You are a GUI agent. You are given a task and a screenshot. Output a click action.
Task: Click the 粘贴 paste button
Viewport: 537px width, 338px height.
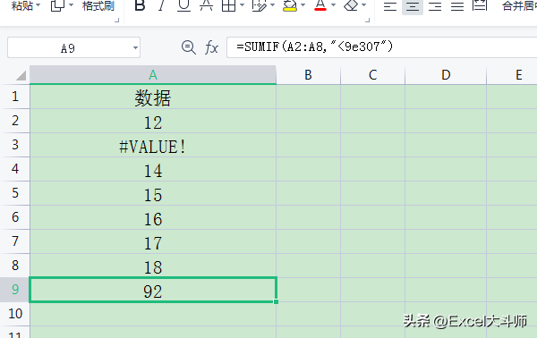[21, 6]
